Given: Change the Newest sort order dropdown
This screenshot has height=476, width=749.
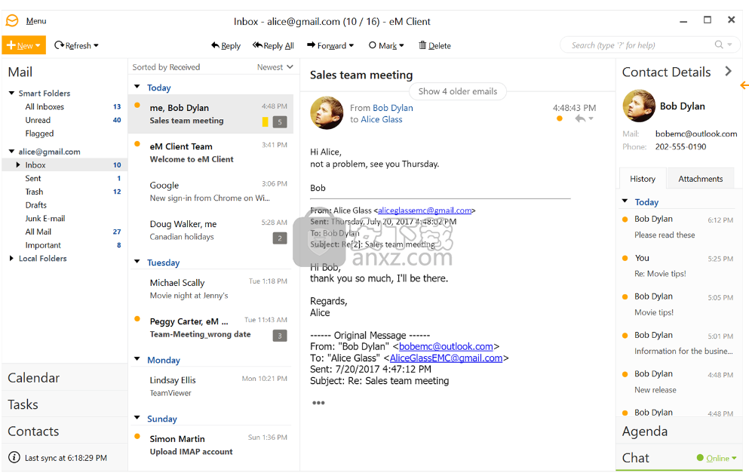Looking at the screenshot, I should (x=275, y=67).
